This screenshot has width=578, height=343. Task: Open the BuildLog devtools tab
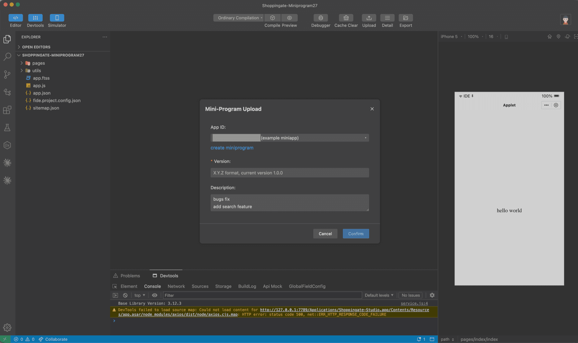click(247, 286)
